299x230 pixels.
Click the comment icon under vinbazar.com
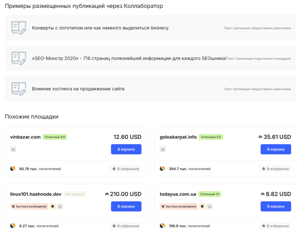coord(13,149)
